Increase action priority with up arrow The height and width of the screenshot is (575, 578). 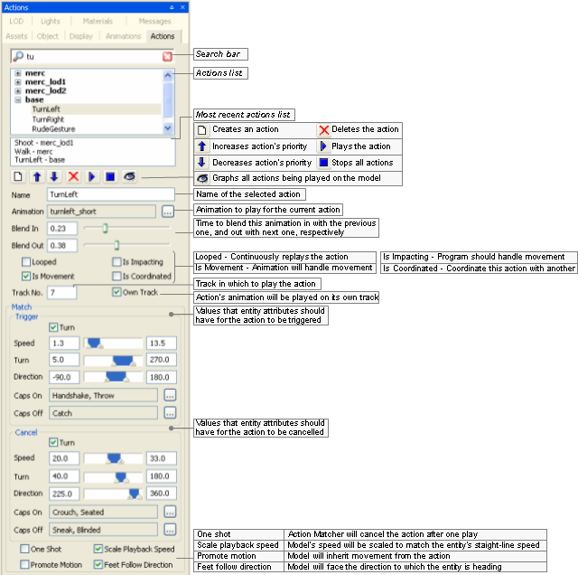(36, 177)
